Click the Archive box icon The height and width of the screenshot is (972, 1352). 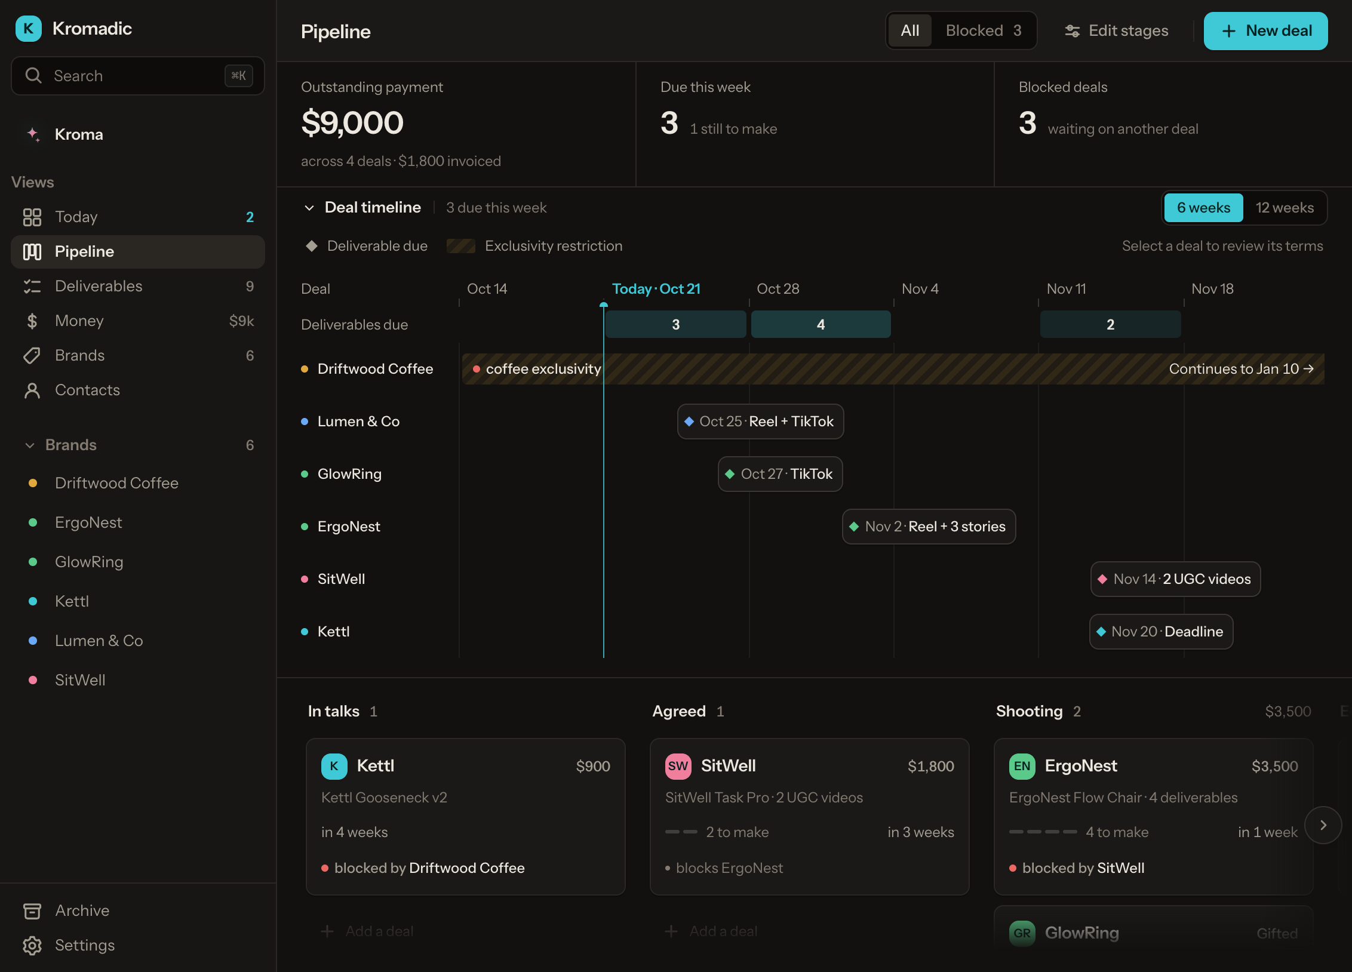coord(32,911)
